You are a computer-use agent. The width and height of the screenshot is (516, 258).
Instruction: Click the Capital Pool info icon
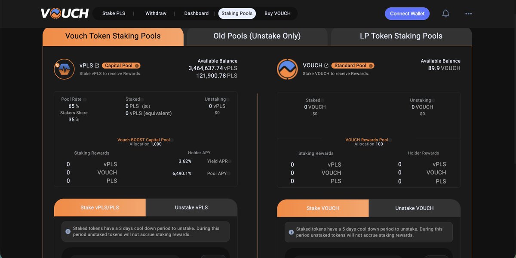[x=137, y=66]
